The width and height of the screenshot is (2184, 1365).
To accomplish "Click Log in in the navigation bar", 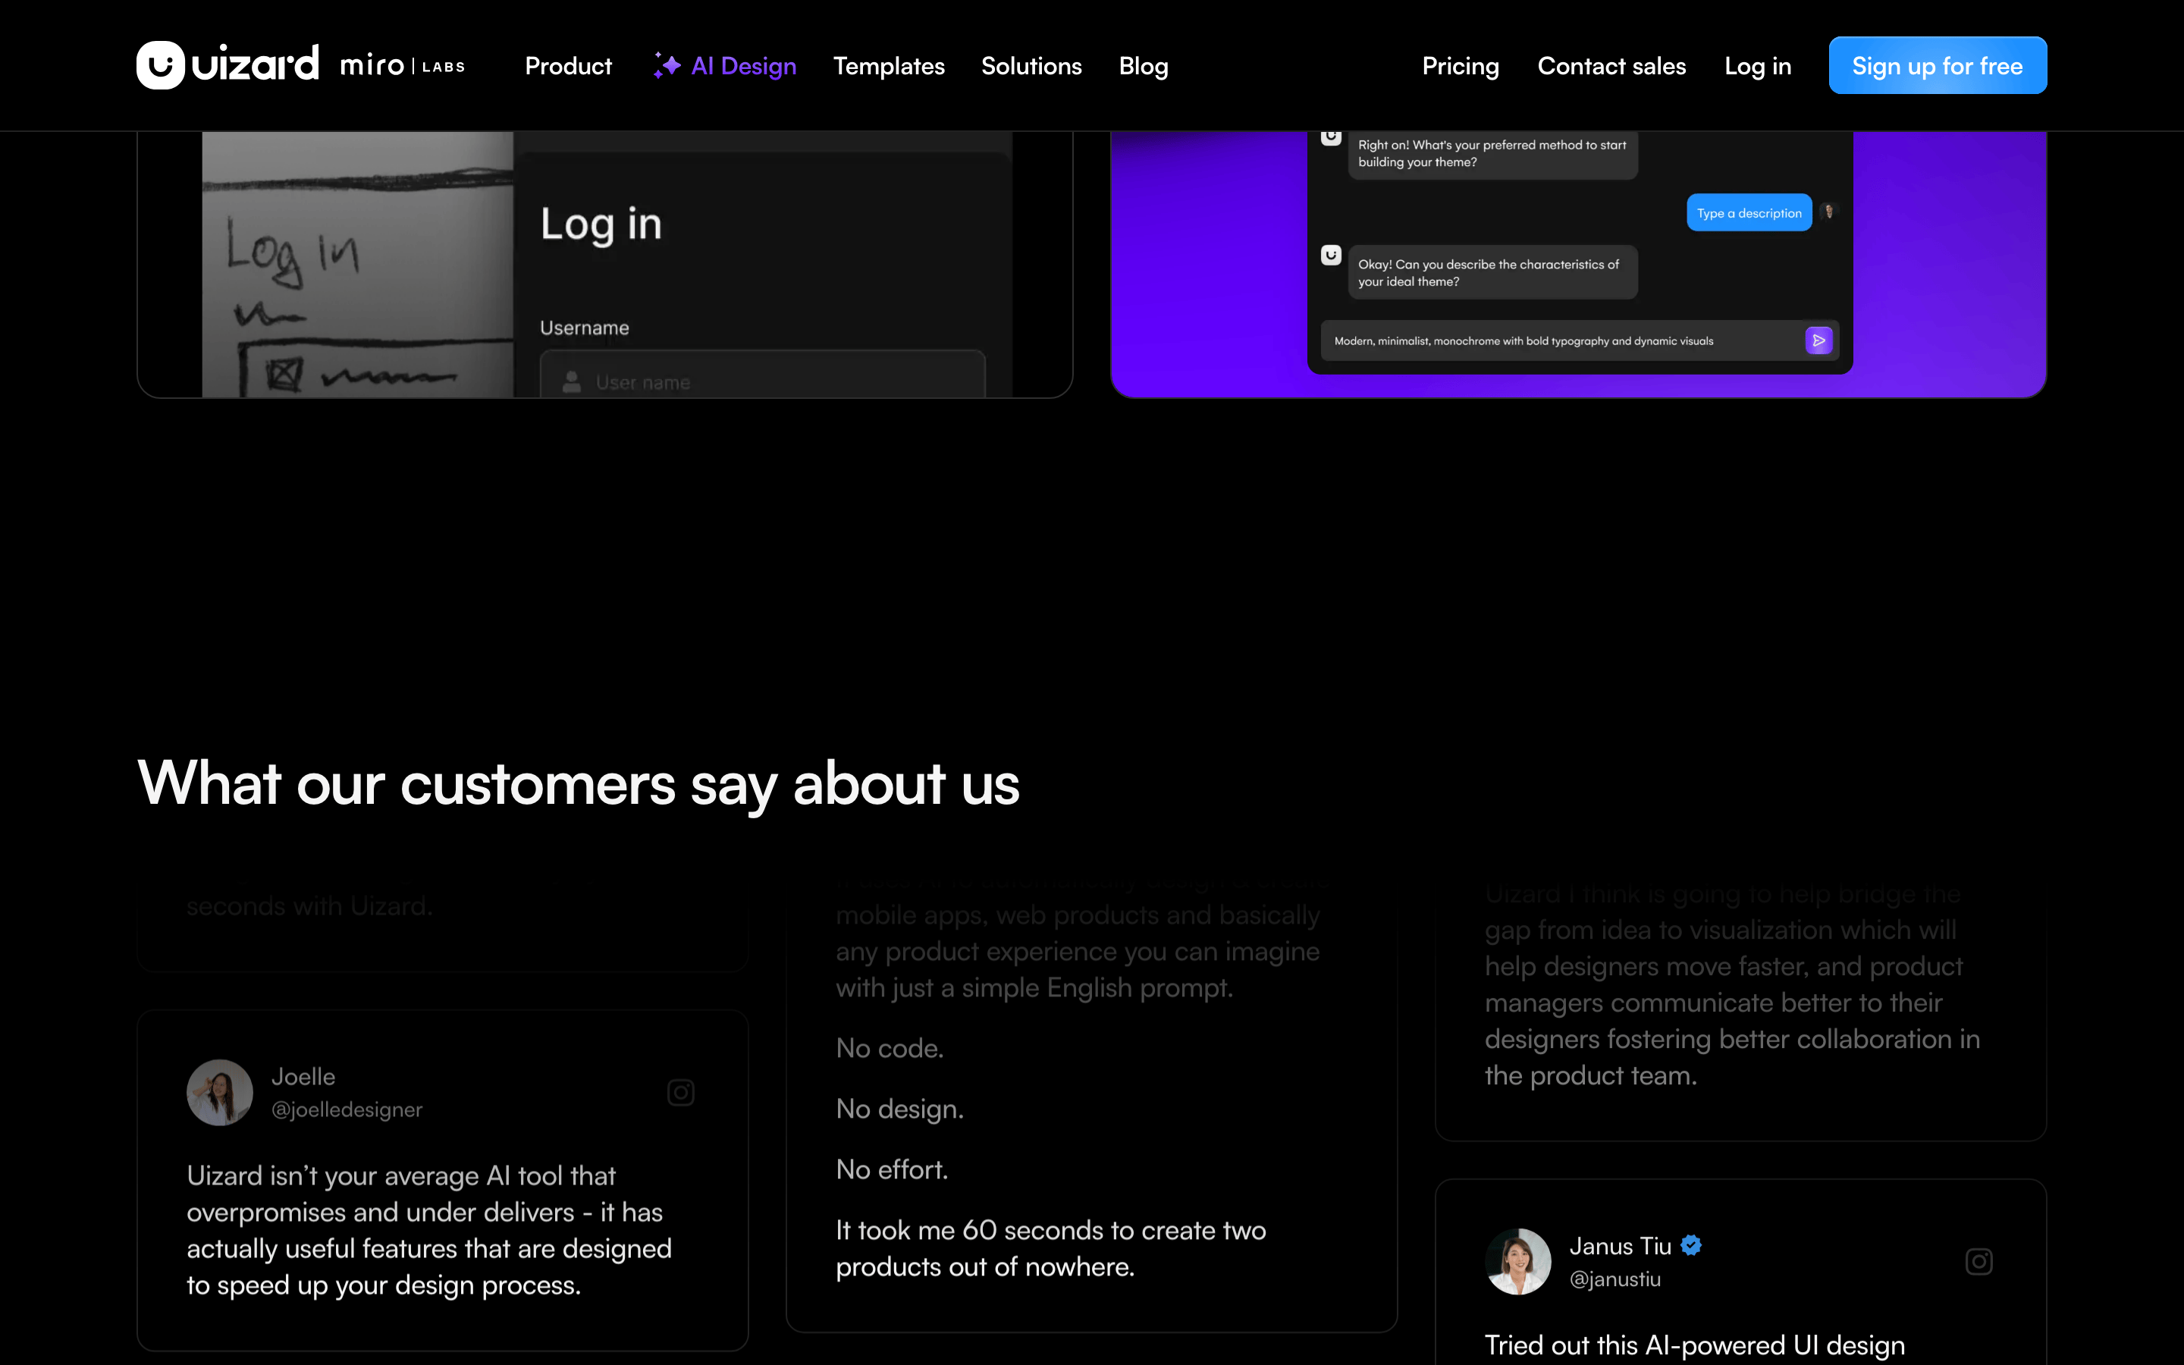I will [x=1758, y=66].
